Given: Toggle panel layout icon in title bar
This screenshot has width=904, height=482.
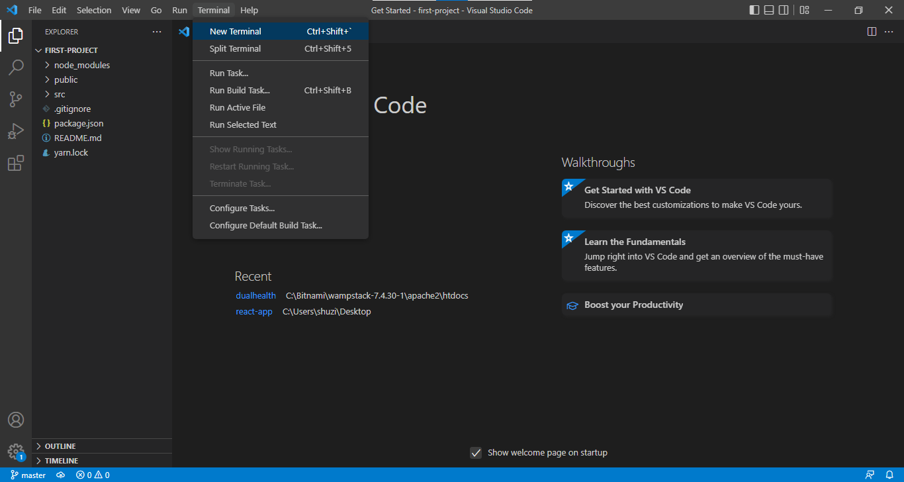Looking at the screenshot, I should pos(769,10).
